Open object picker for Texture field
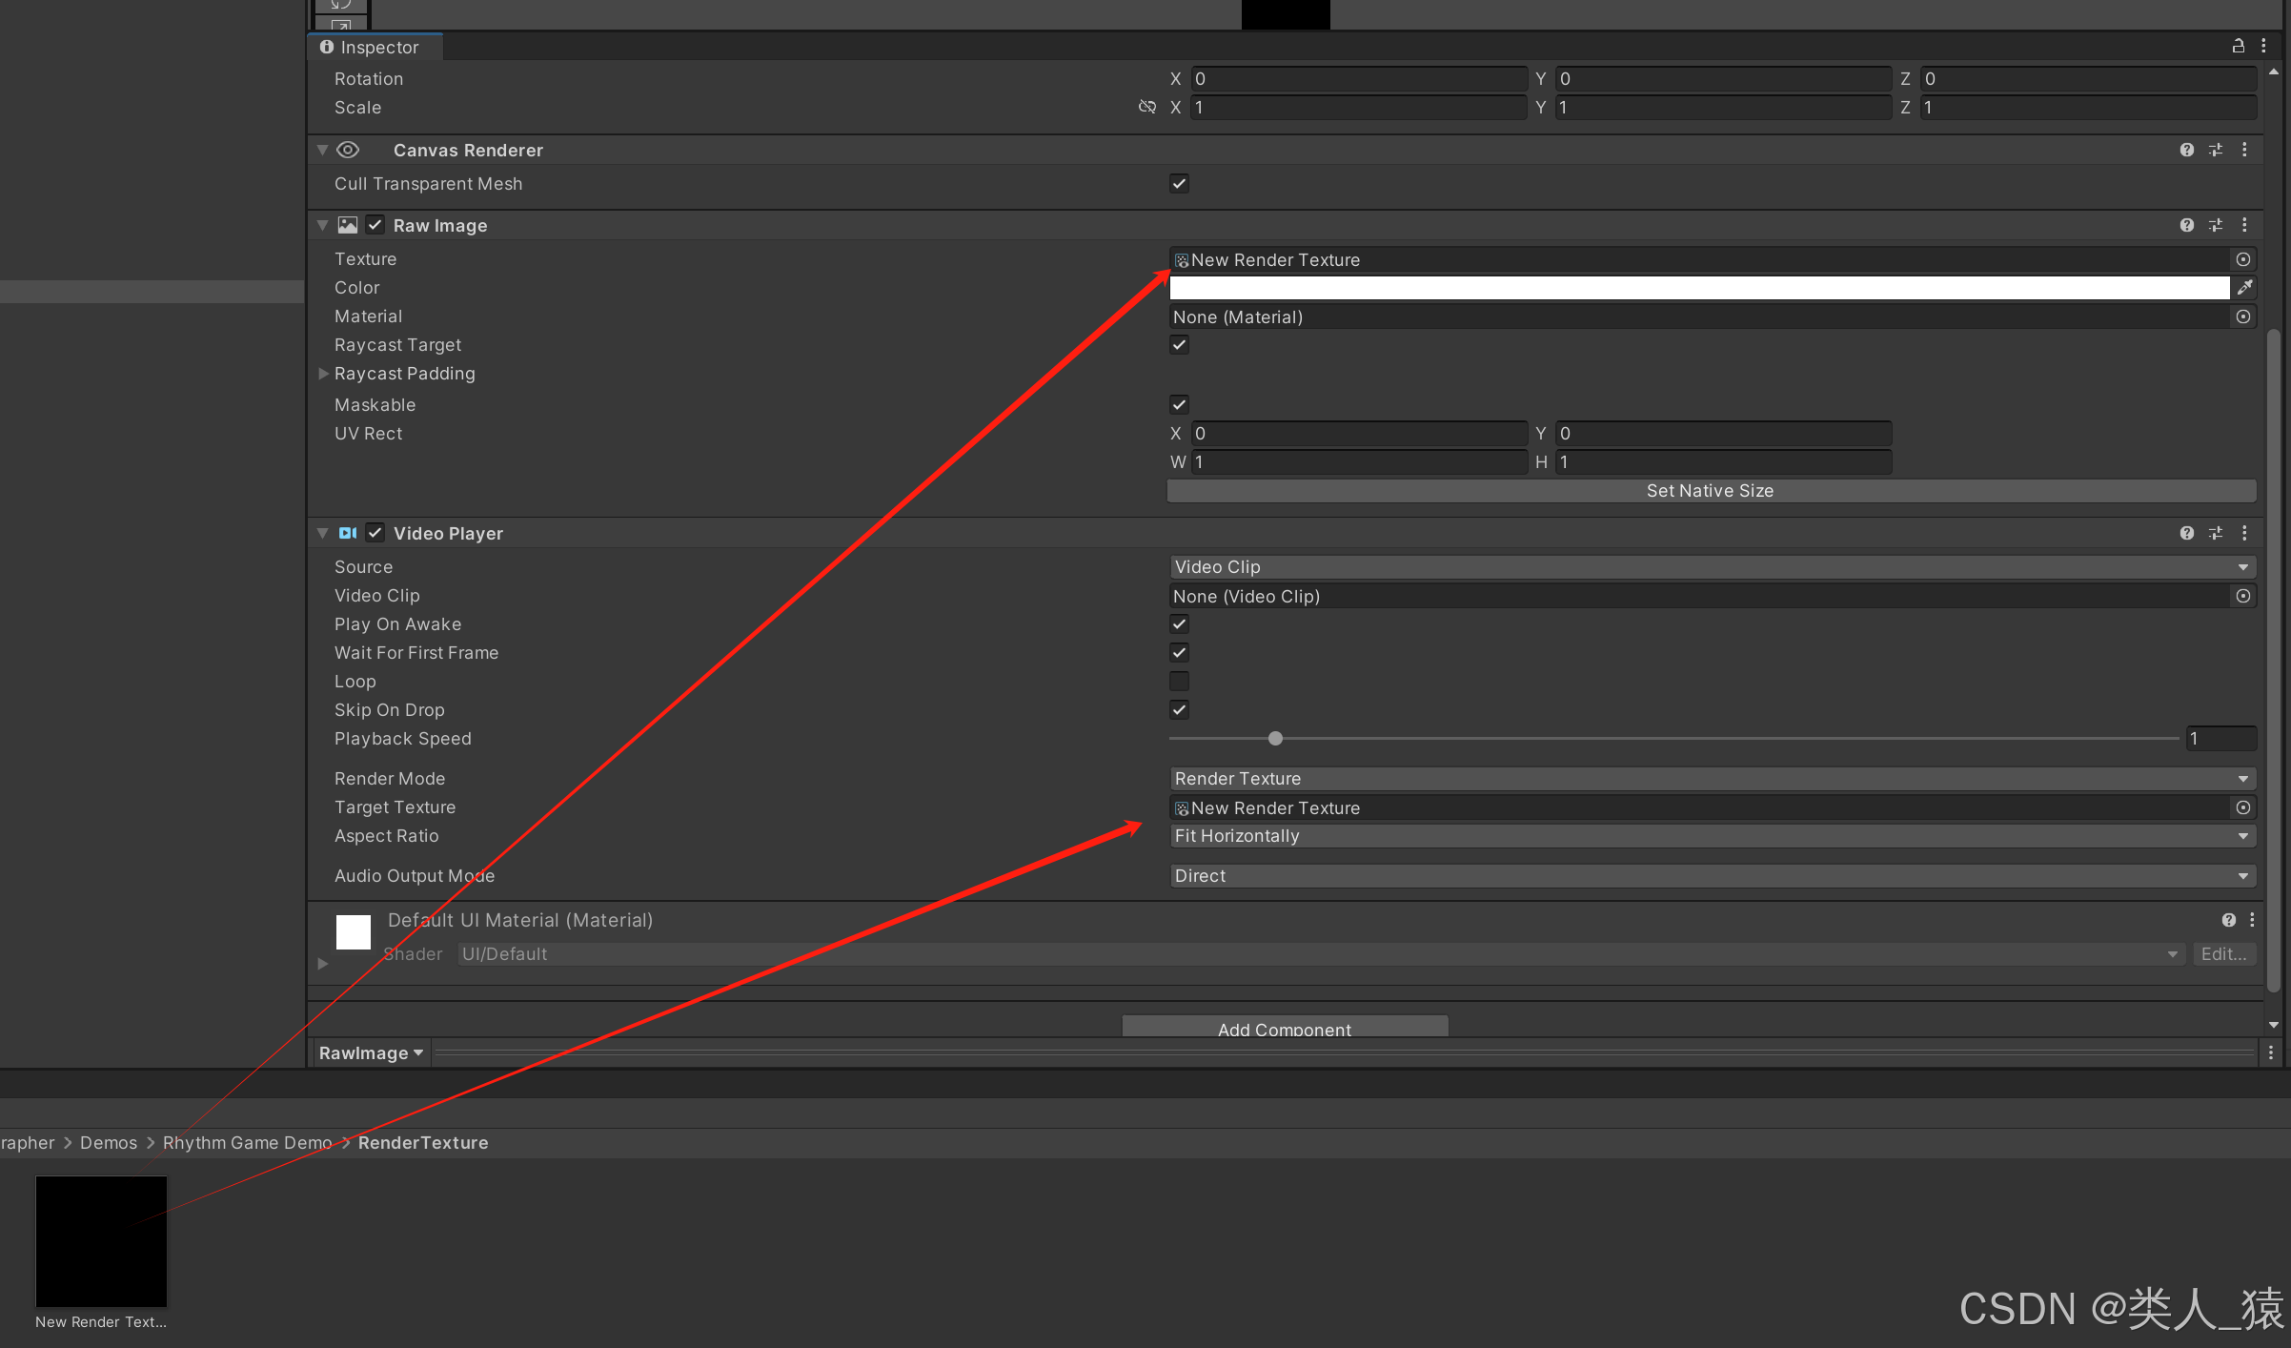 [2243, 259]
